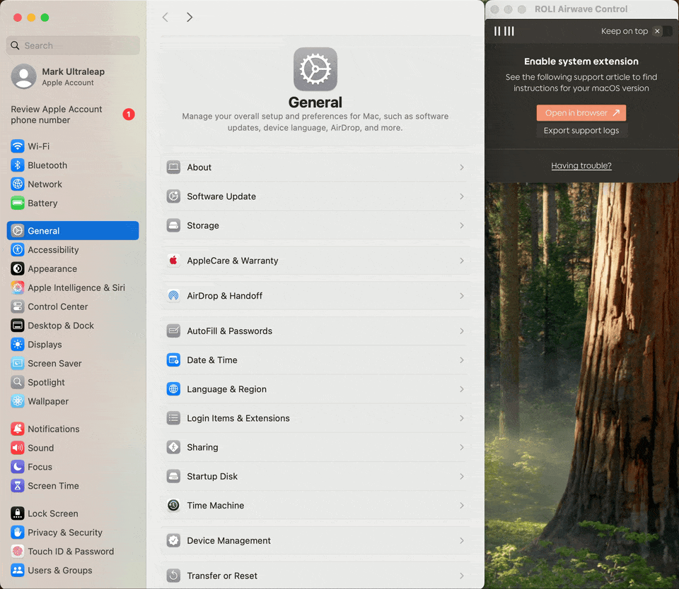Select General in the sidebar

point(73,230)
